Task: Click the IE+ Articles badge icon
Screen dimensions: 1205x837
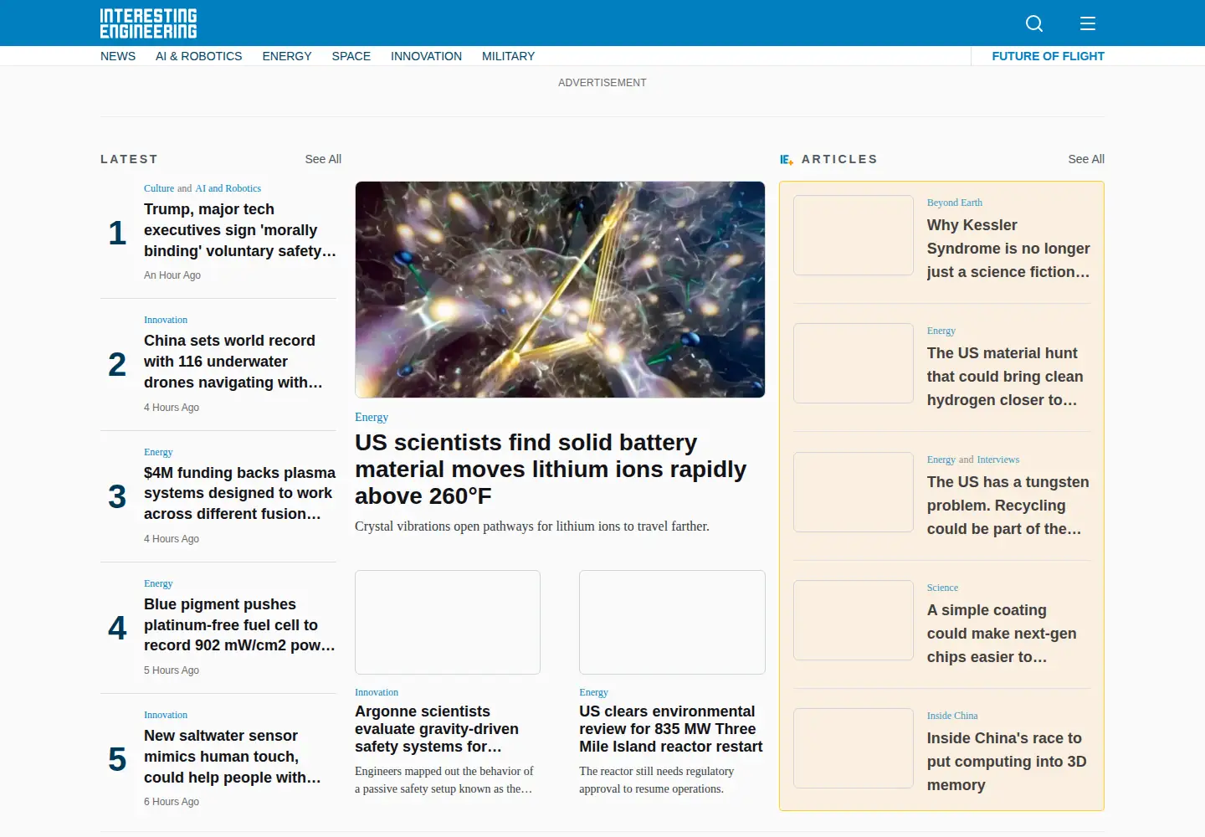Action: pyautogui.click(x=787, y=159)
